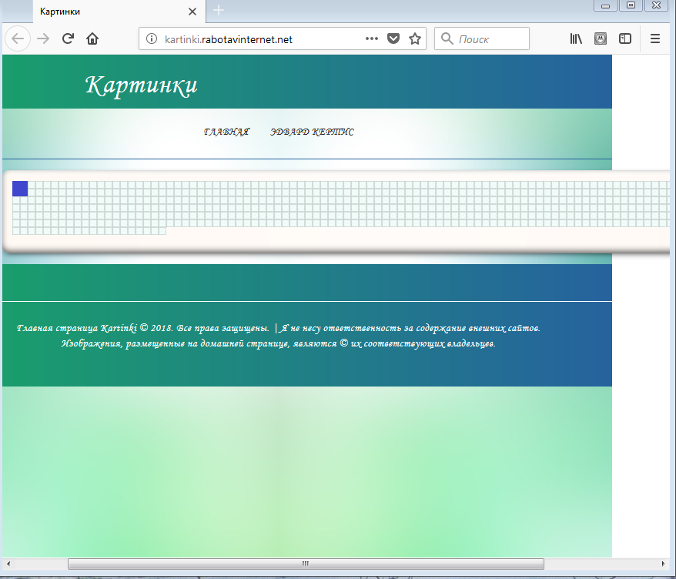Viewport: 676px width, 579px height.
Task: Save page to Pocket
Action: click(x=393, y=38)
